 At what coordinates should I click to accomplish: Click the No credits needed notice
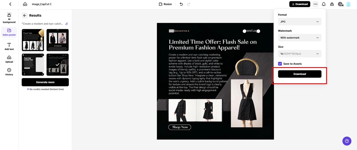45,89
